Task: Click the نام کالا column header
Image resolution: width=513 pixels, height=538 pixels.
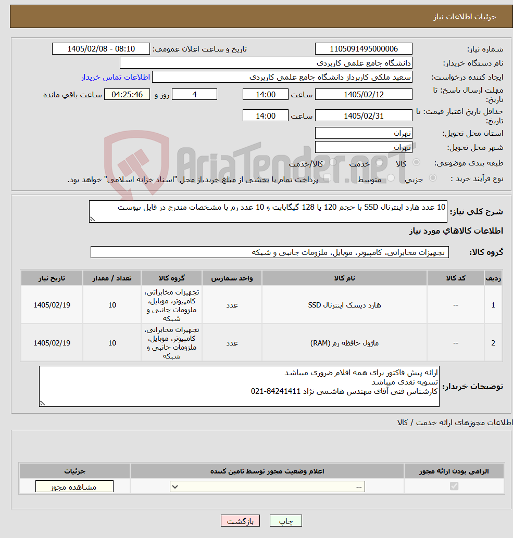Action: pyautogui.click(x=344, y=278)
